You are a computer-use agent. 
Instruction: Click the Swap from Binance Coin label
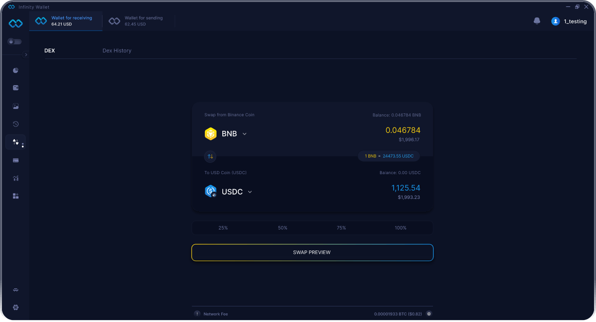(x=229, y=115)
